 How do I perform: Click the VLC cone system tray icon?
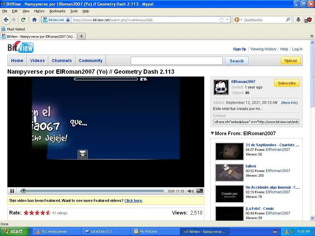pos(286,231)
